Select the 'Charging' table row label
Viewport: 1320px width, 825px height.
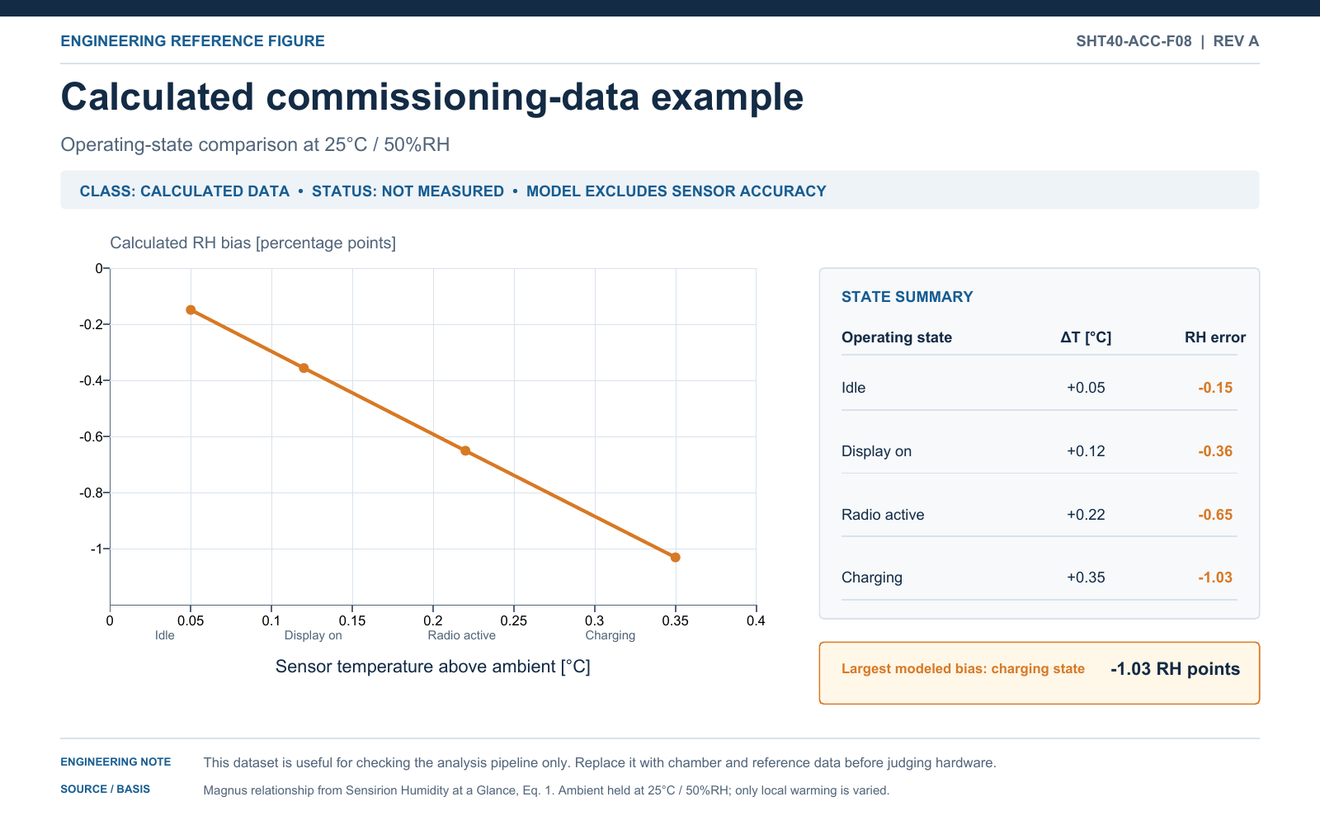point(872,577)
